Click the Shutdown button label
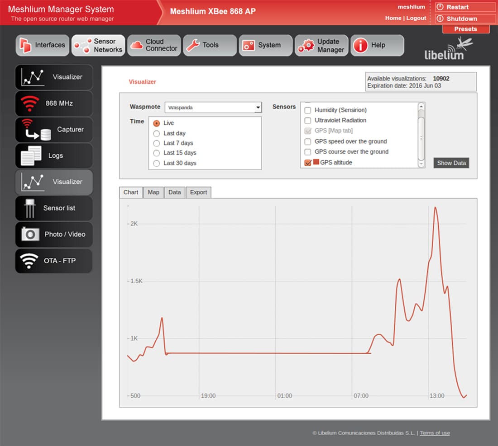Screen dimensions: 498x446 462,19
